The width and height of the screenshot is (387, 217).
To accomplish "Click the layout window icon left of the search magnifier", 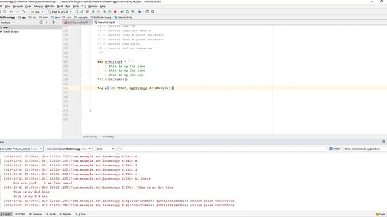I will pos(147,11).
